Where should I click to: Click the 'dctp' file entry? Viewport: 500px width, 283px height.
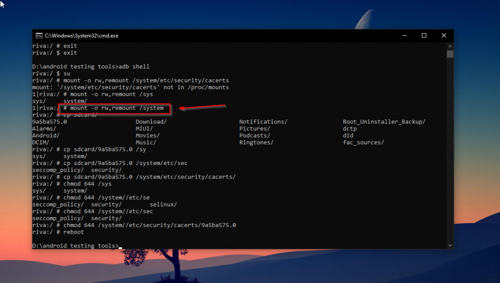click(350, 129)
